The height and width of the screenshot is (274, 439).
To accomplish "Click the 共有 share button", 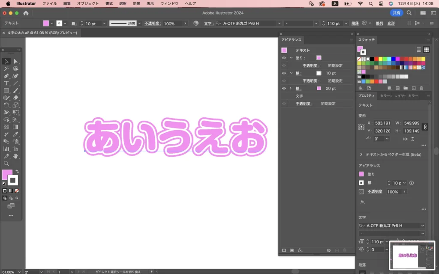I will pos(396,13).
